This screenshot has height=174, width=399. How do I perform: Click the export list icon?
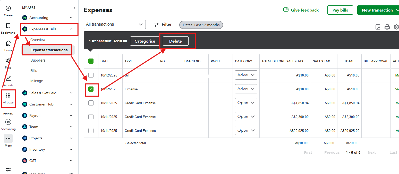pyautogui.click(x=378, y=27)
